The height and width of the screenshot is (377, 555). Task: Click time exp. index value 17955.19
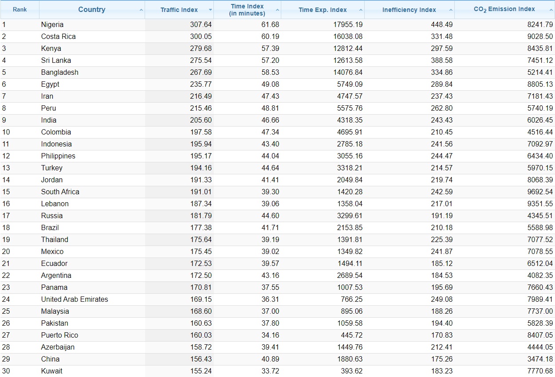348,25
